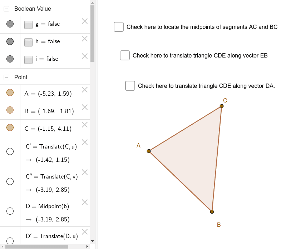Collapse the Point group

(x=6, y=77)
